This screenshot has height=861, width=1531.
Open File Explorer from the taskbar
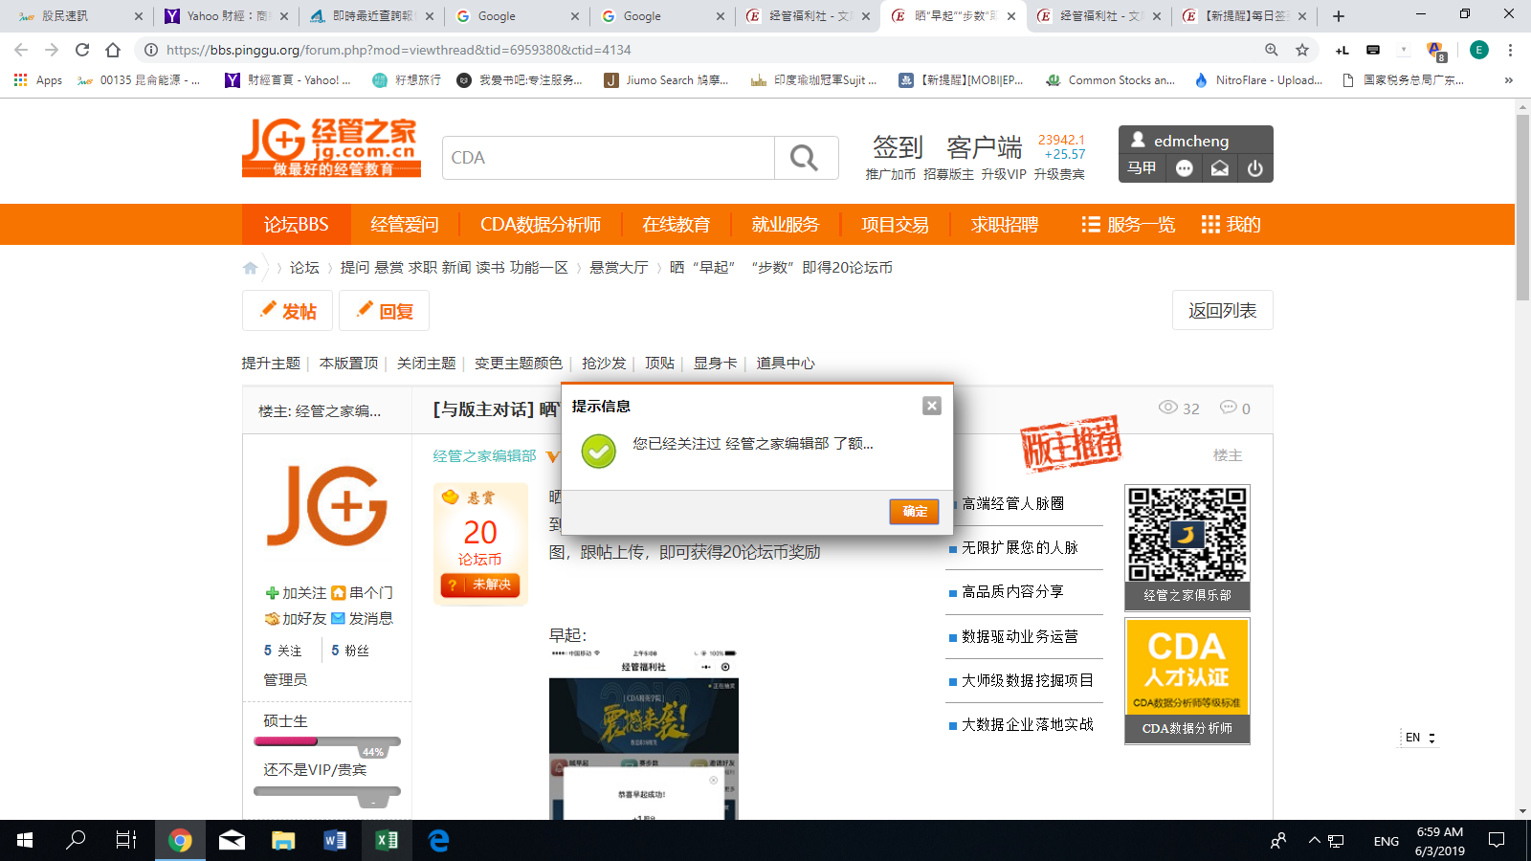pos(283,840)
